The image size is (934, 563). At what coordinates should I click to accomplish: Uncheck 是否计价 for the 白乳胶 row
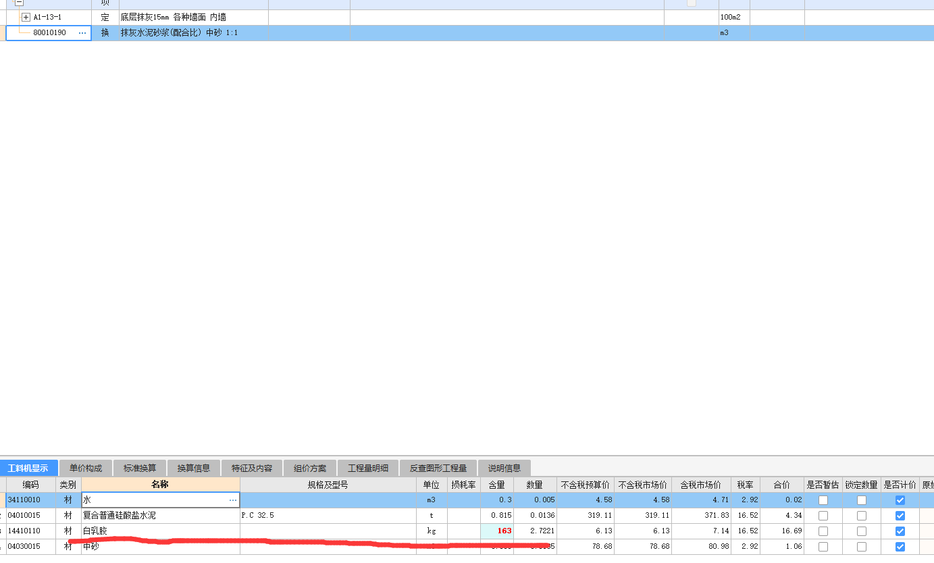900,531
